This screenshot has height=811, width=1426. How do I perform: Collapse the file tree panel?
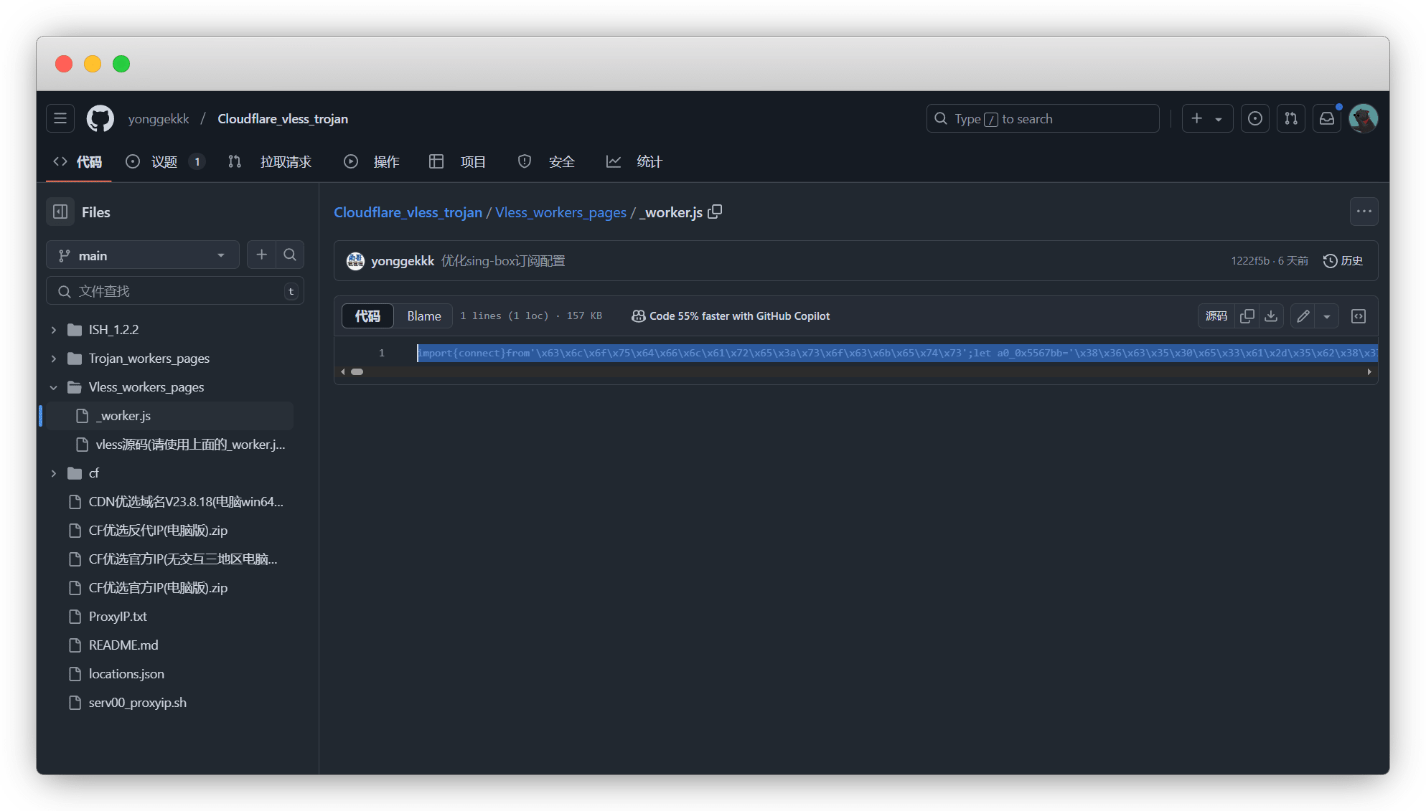click(61, 212)
